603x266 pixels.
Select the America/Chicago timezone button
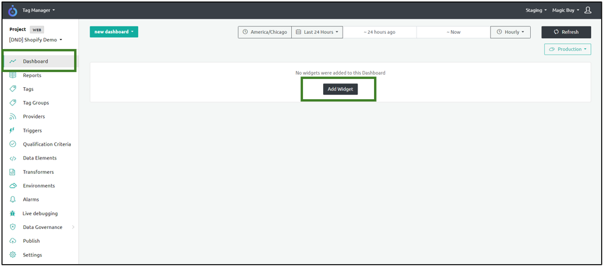point(265,32)
